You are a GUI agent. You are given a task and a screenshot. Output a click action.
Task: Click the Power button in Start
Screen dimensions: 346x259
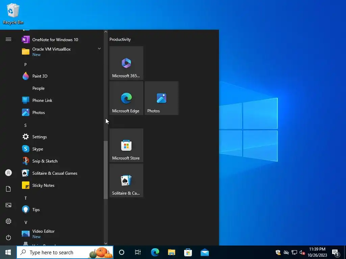pos(8,237)
